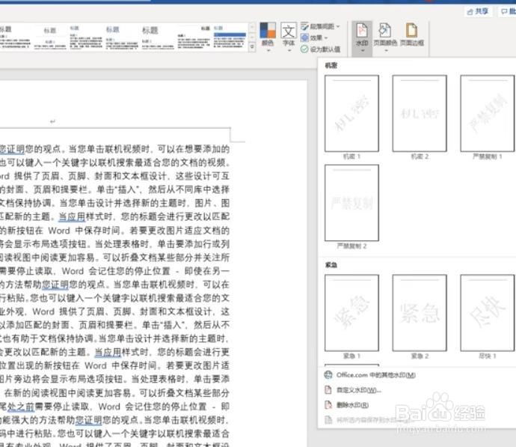Open the Colors (颜色) theme dropdown
Viewport: 516px width, 447px height.
tap(268, 37)
